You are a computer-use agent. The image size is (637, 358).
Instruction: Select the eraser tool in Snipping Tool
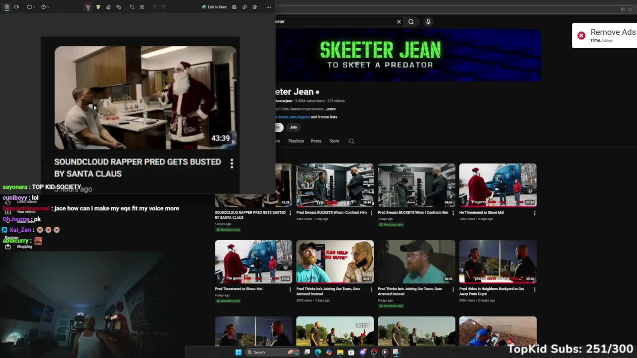click(108, 7)
